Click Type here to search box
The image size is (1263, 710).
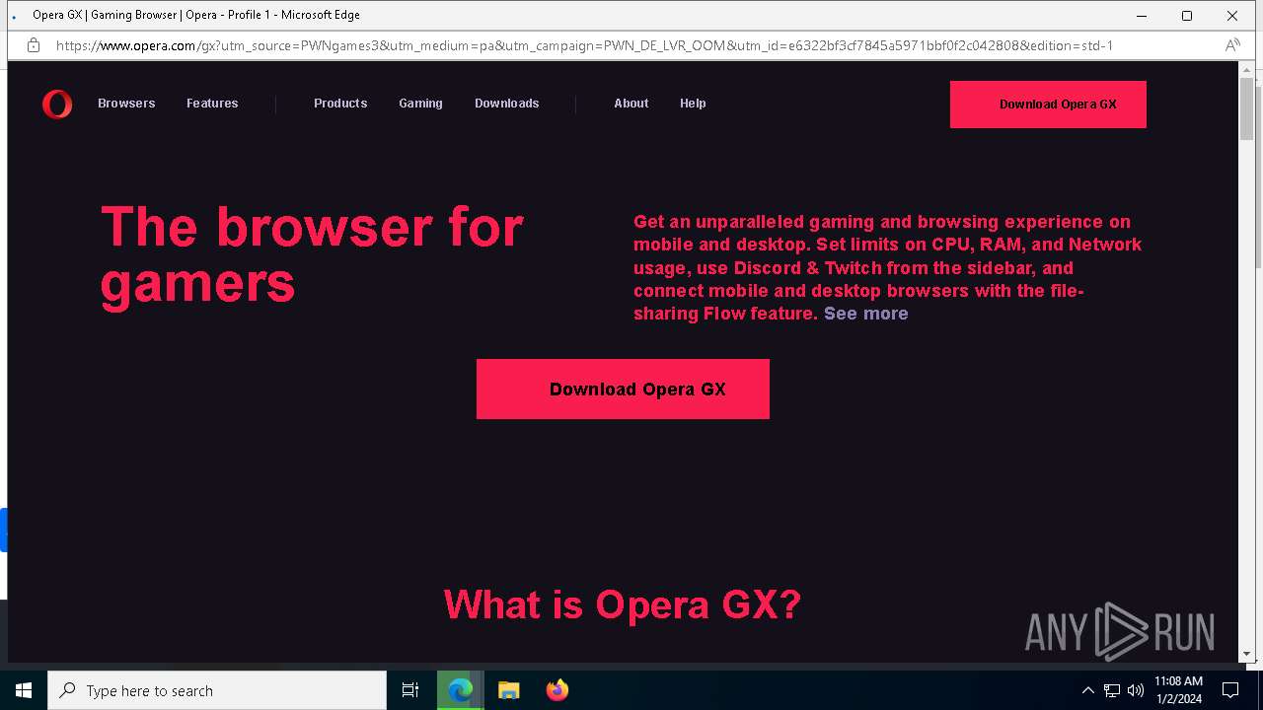pos(217,690)
